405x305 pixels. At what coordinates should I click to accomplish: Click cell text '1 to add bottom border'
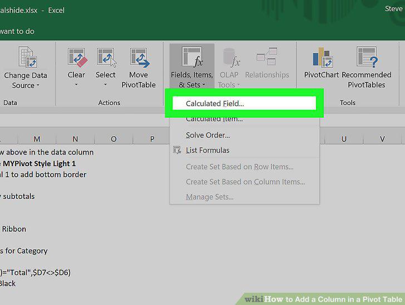(46, 174)
